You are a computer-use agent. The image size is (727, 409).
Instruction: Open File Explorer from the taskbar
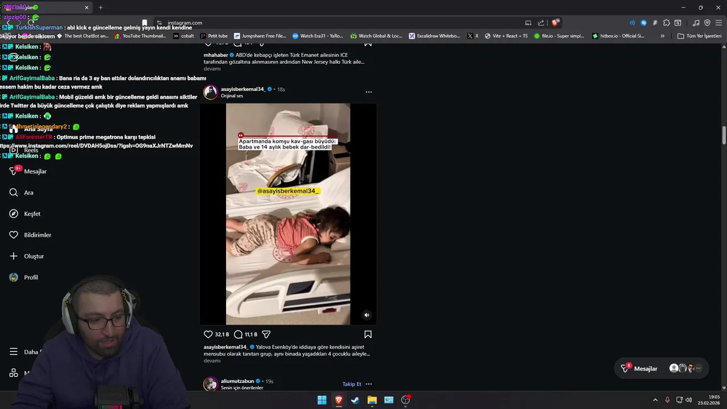372,400
